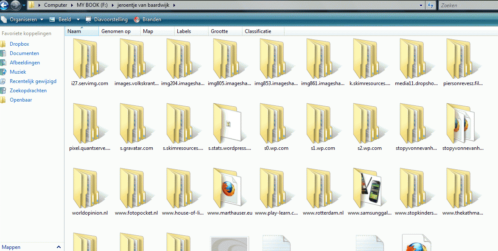Open Zoekopdrachten in the sidebar
Screen dimensions: 498x251
[x=28, y=90]
